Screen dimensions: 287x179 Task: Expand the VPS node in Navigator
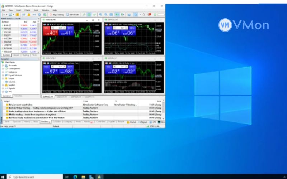[x=3, y=92]
